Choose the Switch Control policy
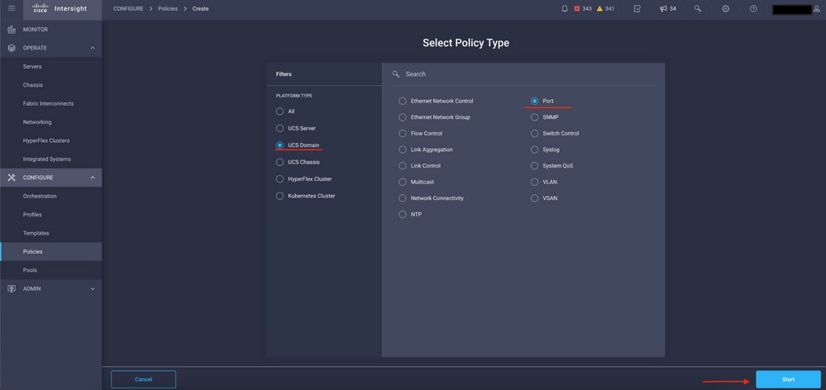Image resolution: width=826 pixels, height=390 pixels. click(535, 134)
